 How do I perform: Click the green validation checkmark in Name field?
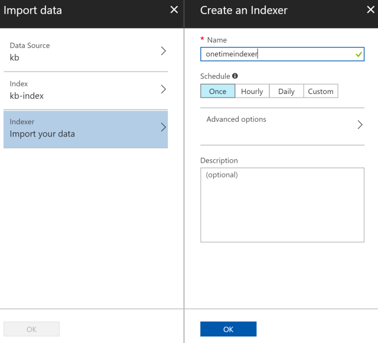coord(359,54)
